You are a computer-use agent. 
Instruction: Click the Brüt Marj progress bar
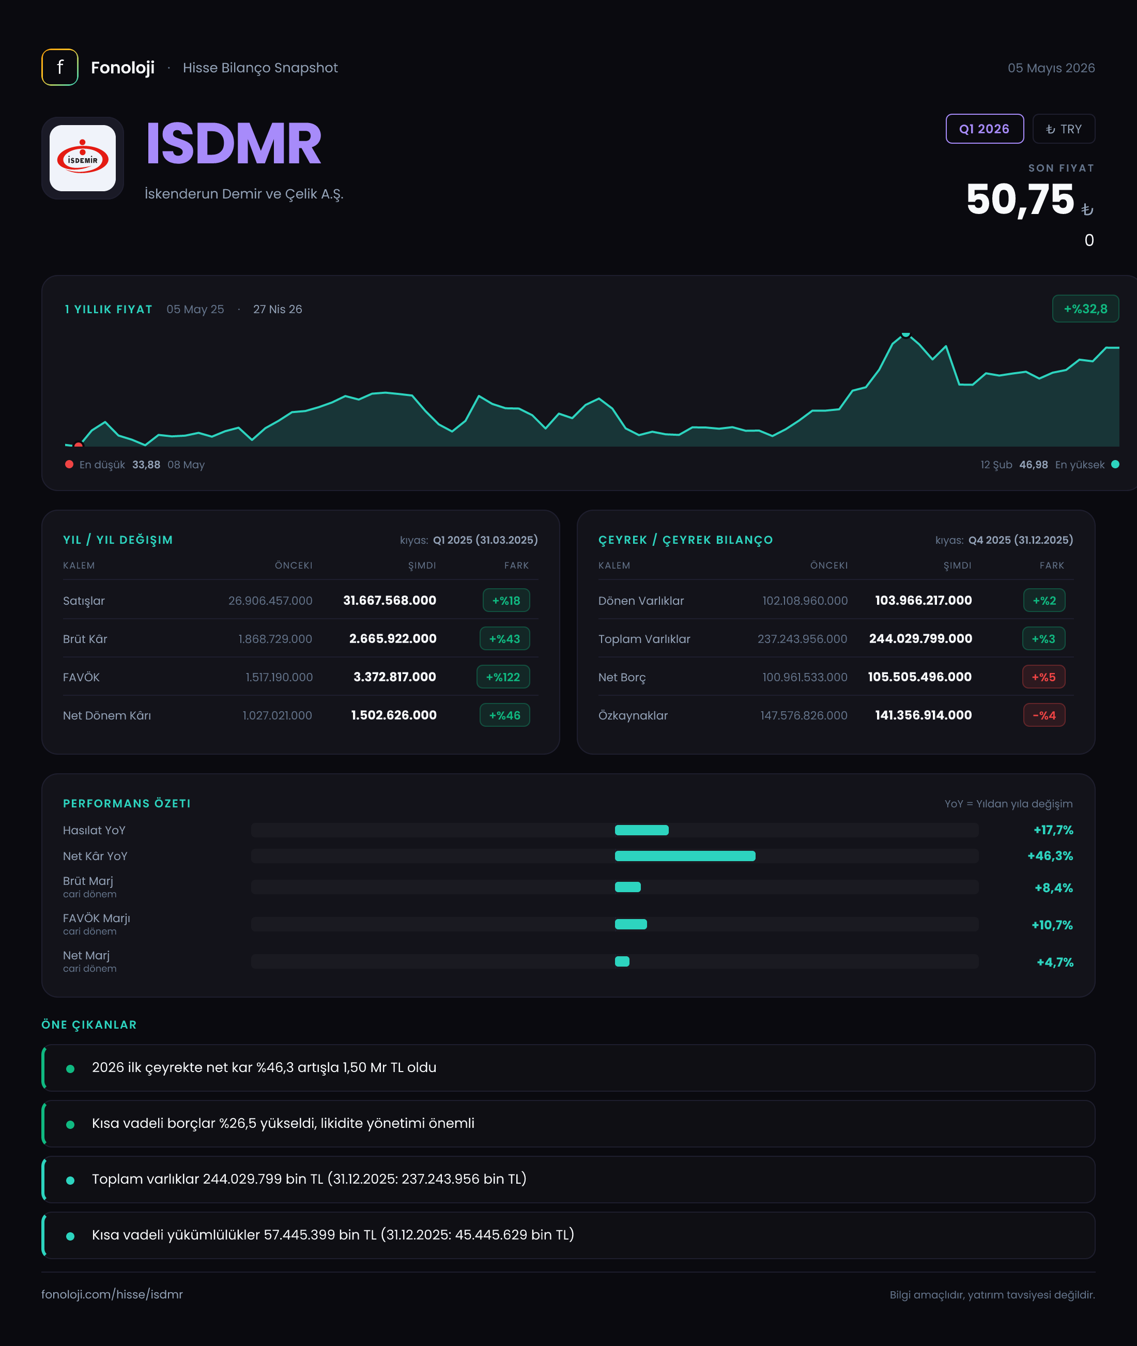coord(615,887)
